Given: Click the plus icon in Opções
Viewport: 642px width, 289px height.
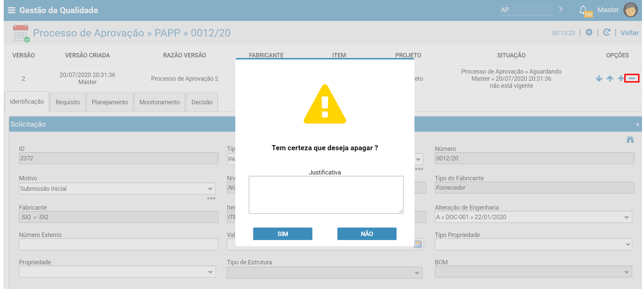Looking at the screenshot, I should click(621, 78).
